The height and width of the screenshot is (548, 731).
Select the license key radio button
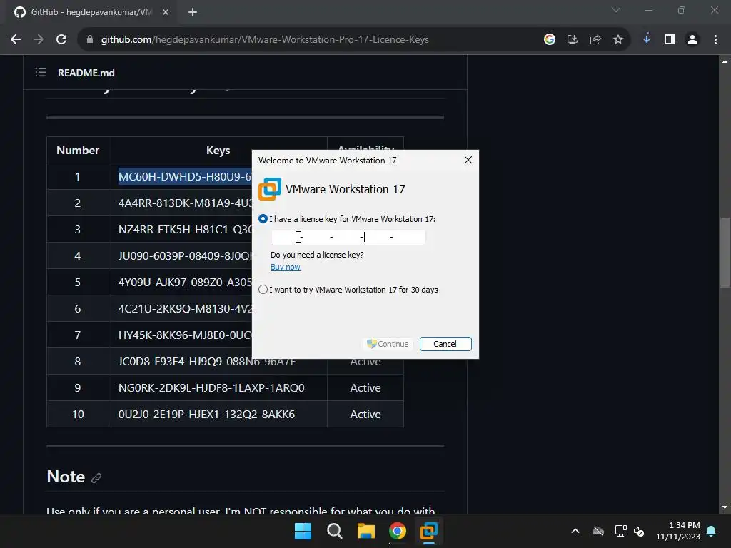(263, 219)
